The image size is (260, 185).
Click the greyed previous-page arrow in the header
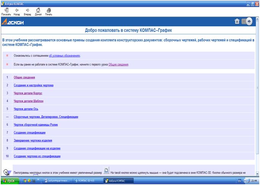[244, 21]
